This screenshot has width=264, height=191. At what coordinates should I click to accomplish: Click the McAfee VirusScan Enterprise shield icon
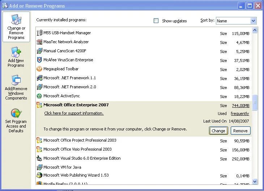pos(39,60)
